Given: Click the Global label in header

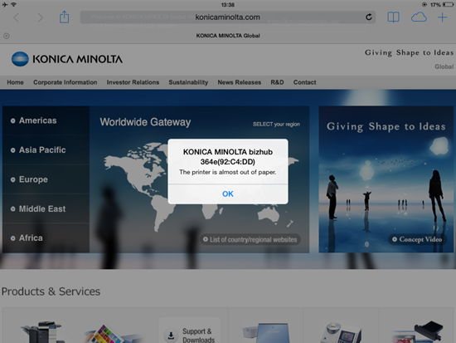Looking at the screenshot, I should (444, 66).
